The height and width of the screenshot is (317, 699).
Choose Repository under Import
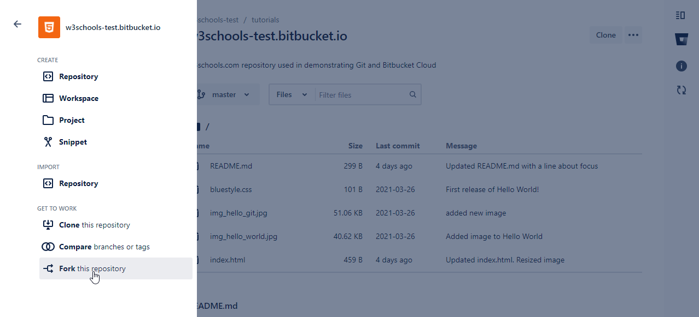[x=78, y=183]
